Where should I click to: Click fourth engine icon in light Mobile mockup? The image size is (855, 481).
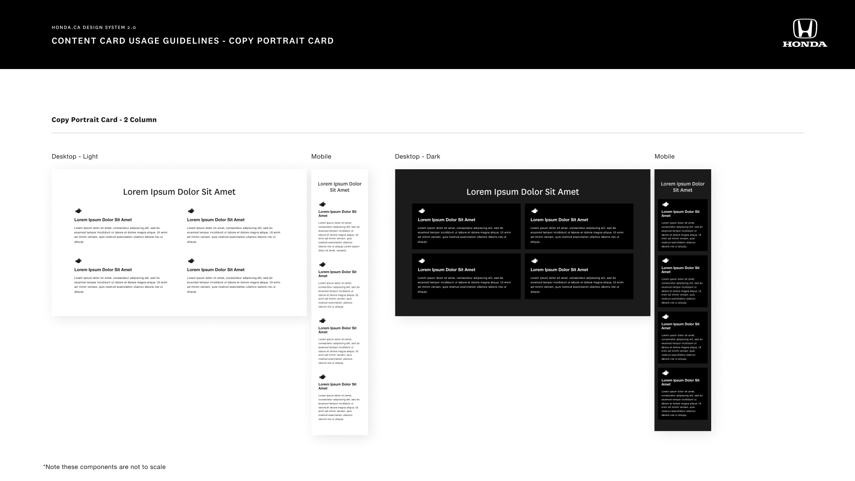click(x=322, y=377)
